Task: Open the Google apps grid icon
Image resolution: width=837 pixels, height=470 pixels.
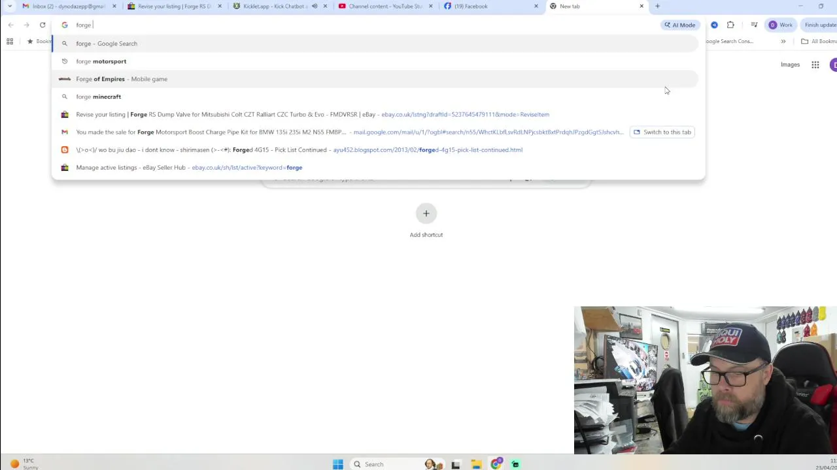Action: click(x=815, y=65)
